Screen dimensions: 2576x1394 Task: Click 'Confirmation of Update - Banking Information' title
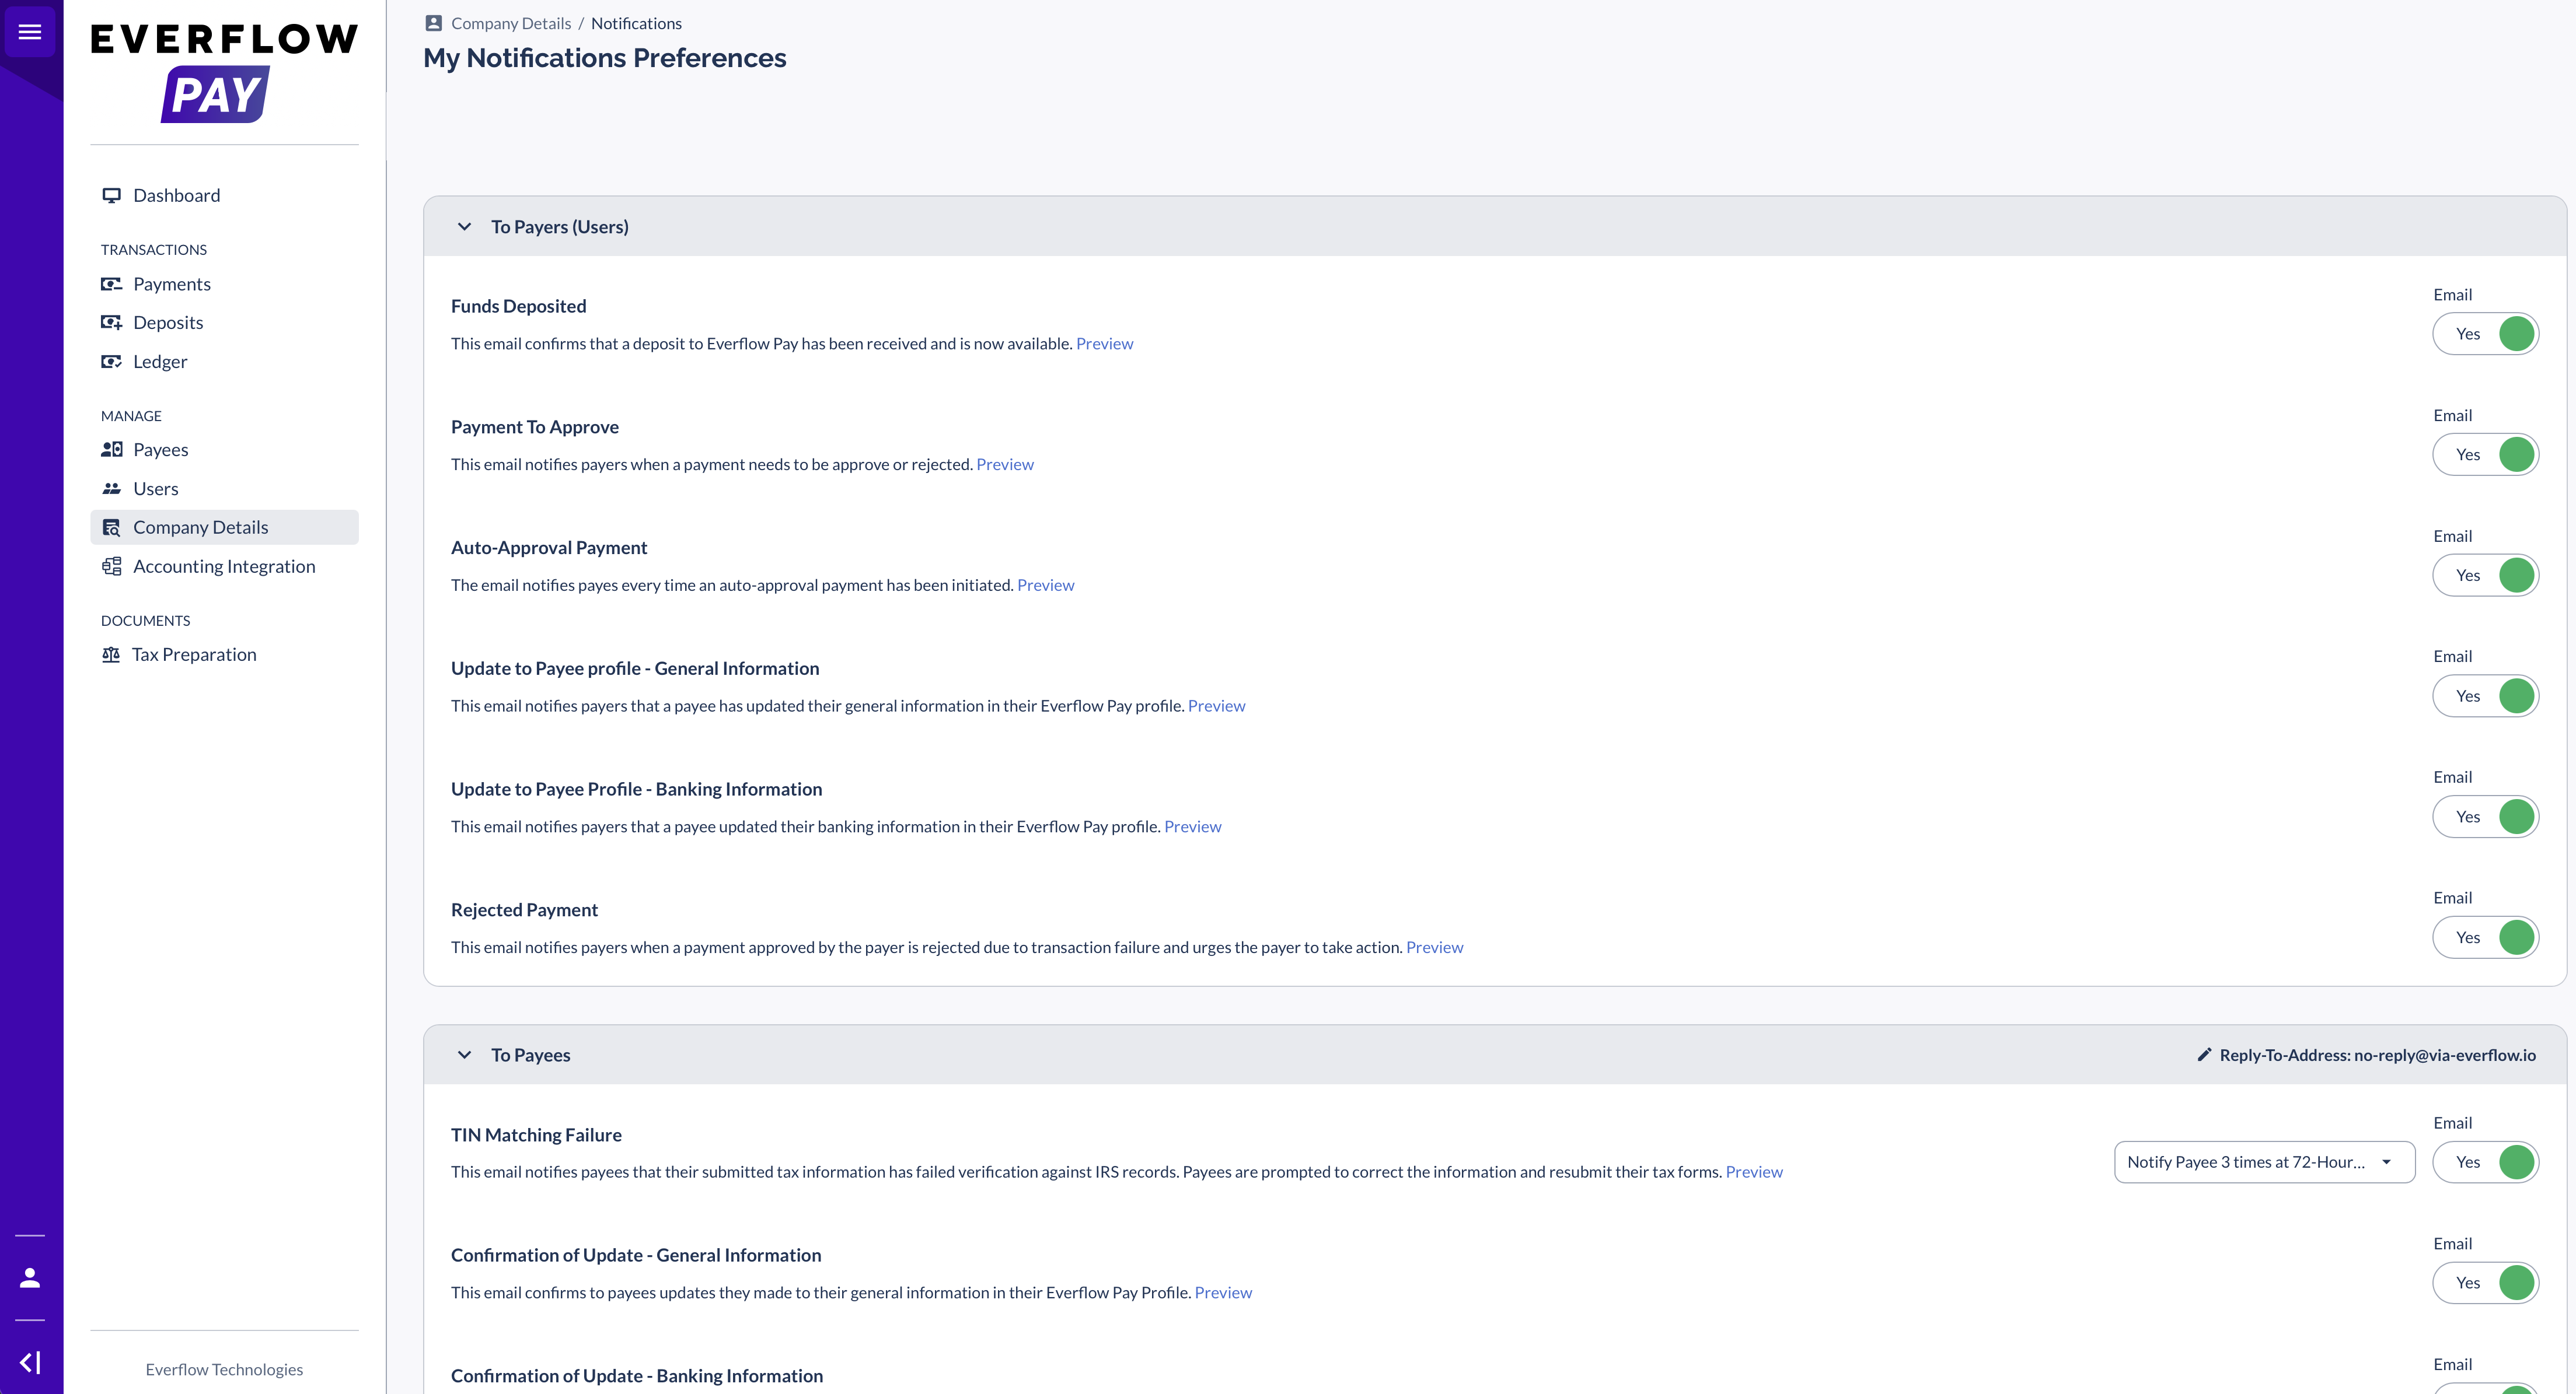637,1376
